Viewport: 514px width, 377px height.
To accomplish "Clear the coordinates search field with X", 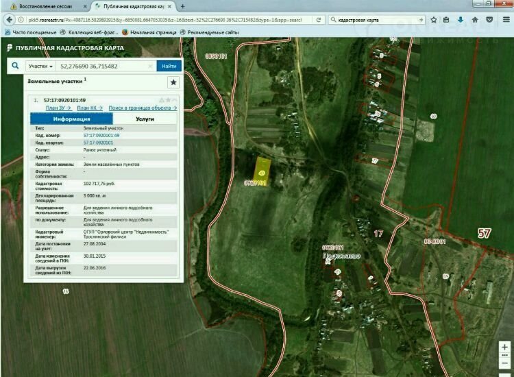I will point(151,66).
